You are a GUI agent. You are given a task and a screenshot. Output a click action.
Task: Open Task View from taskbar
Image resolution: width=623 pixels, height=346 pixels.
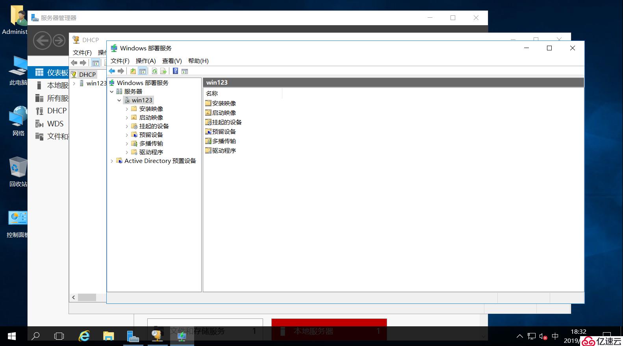click(x=59, y=336)
